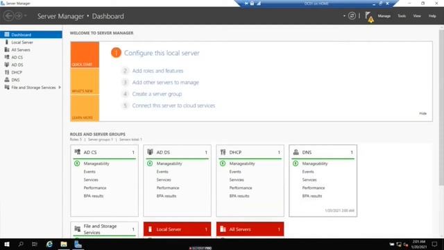Open the Manage menu

pos(384,16)
